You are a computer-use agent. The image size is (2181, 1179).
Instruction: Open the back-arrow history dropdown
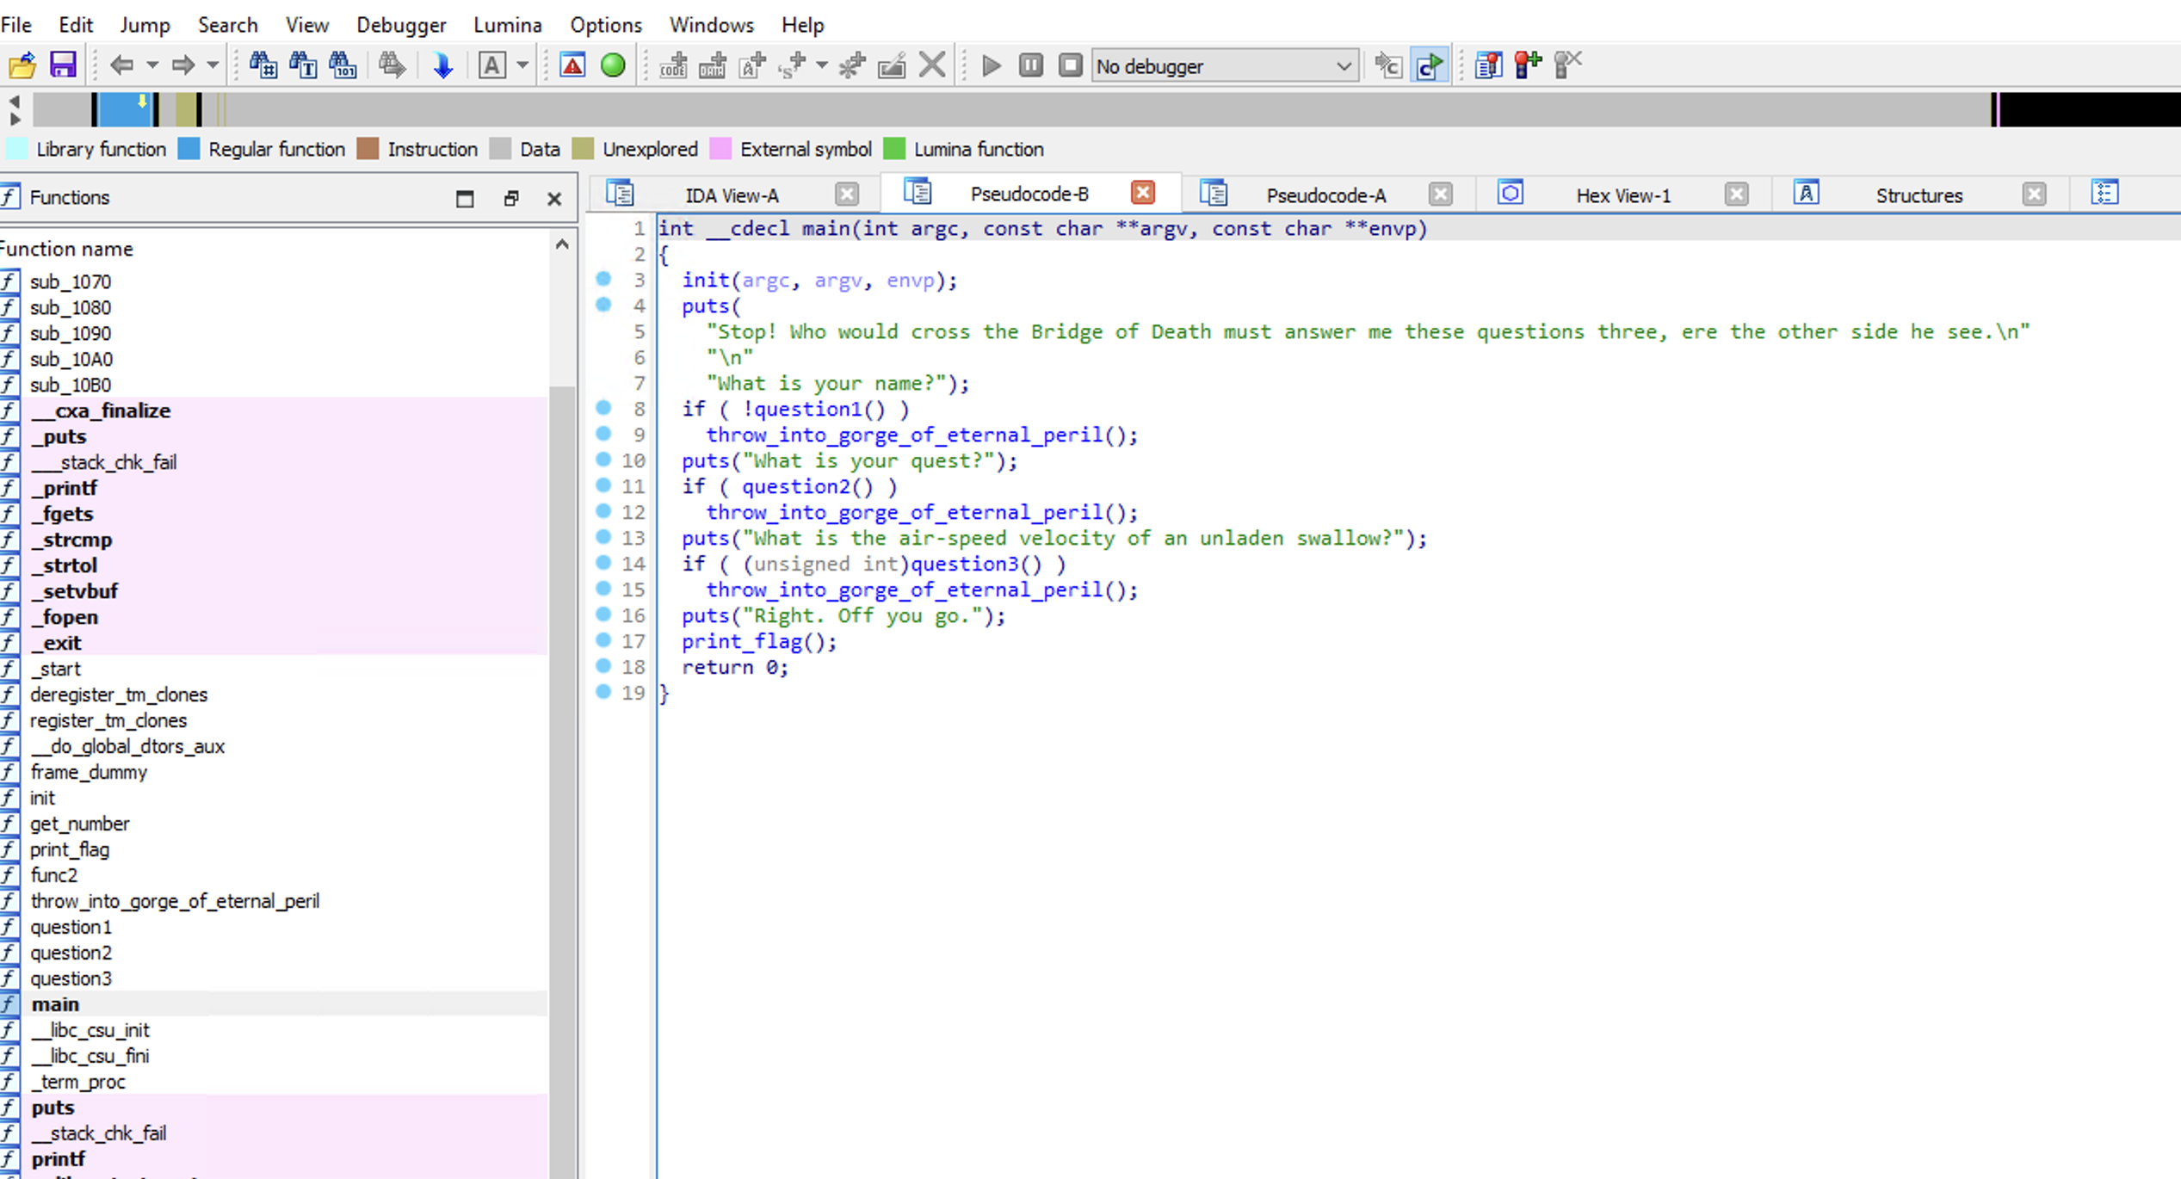[x=152, y=65]
